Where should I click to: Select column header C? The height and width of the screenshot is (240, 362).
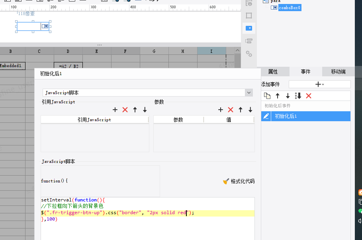(39, 51)
